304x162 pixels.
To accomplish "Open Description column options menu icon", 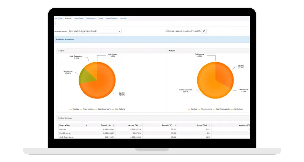I will click(x=86, y=125).
